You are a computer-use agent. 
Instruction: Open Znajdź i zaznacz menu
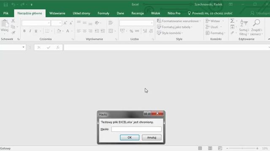click(x=256, y=27)
